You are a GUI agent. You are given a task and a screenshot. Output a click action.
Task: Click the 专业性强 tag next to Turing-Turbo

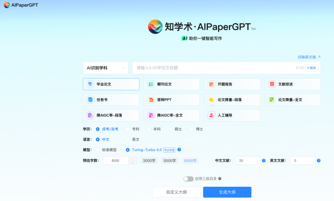tap(169, 150)
